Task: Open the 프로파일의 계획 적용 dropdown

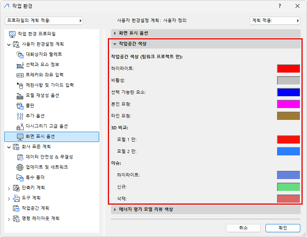Action: coord(44,21)
